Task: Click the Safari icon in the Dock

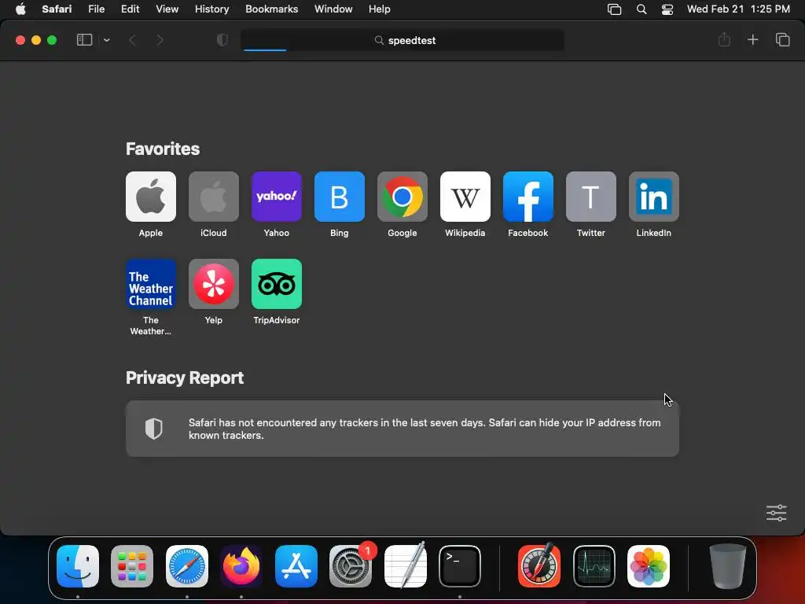Action: point(187,566)
